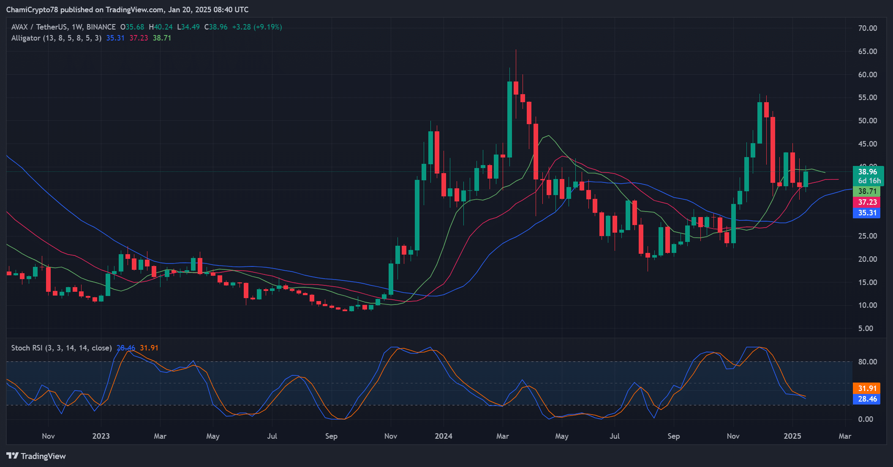The image size is (893, 467).
Task: Click the light green 38.71 Alligator axis tag
Action: point(867,191)
